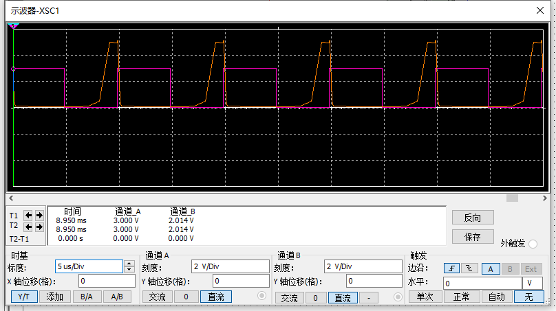Select falling edge trigger icon

469,268
